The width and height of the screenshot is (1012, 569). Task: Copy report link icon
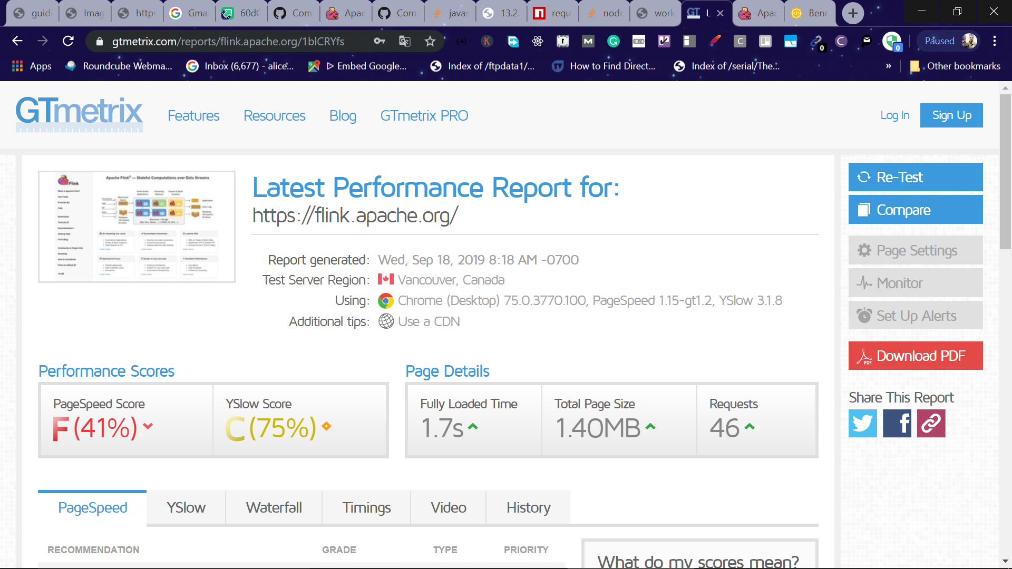point(931,424)
